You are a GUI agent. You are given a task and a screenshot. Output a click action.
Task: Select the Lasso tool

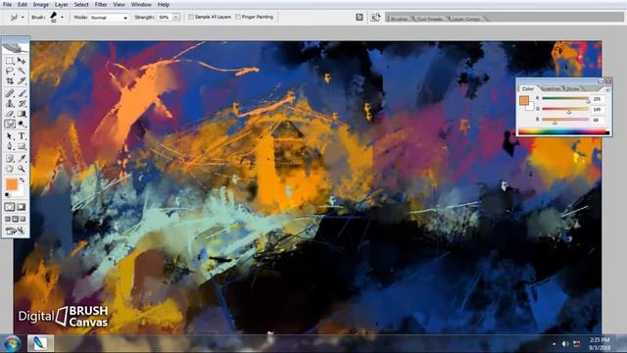tap(10, 72)
